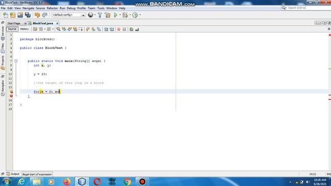Undo the last edit via toolbar
The width and height of the screenshot is (331, 186).
[x=37, y=15]
